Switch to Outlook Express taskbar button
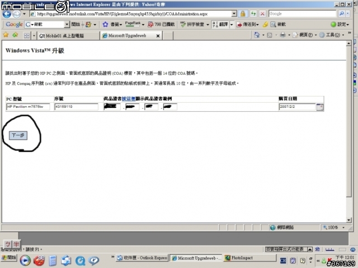This screenshot has width=358, height=268. pyautogui.click(x=142, y=258)
